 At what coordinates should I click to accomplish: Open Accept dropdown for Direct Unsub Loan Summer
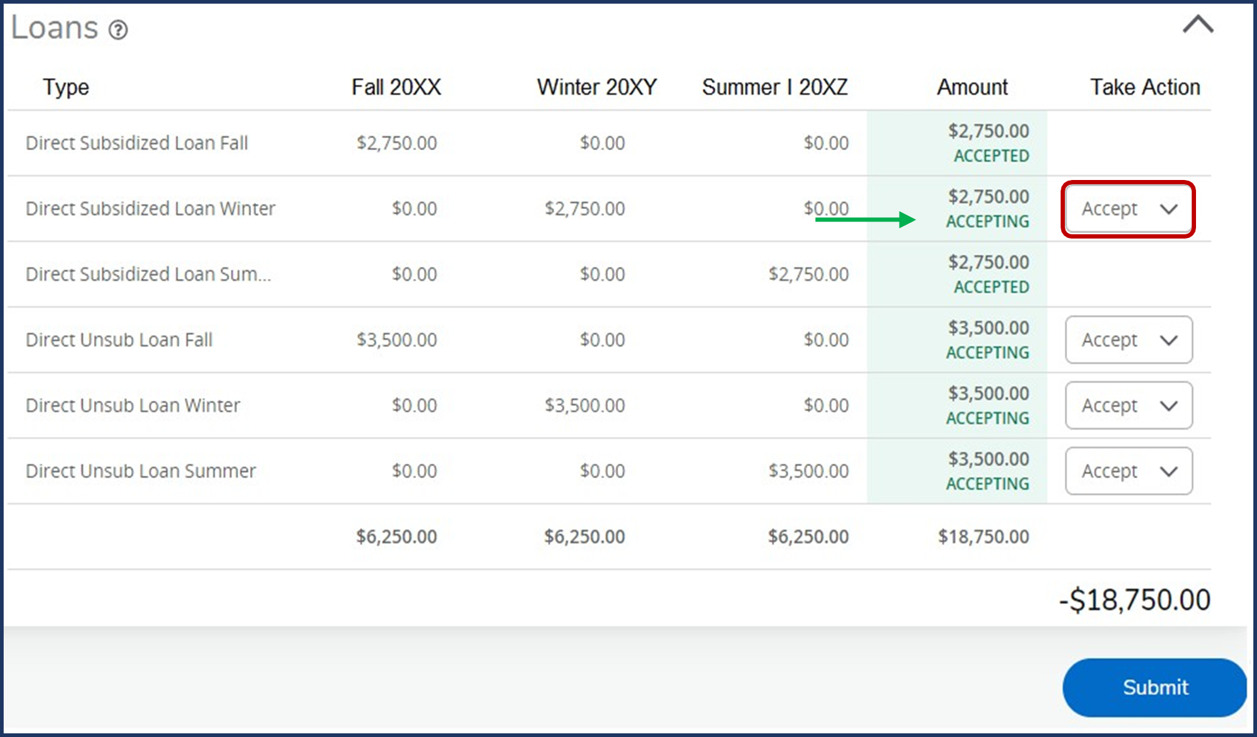pos(1128,471)
